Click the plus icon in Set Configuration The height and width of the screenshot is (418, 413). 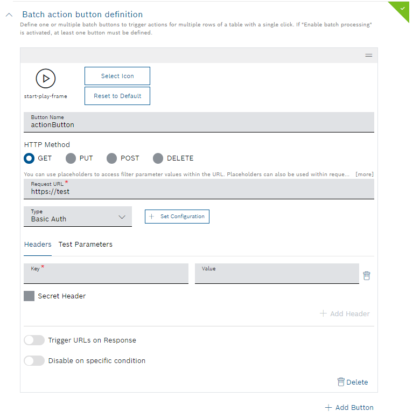(x=151, y=217)
